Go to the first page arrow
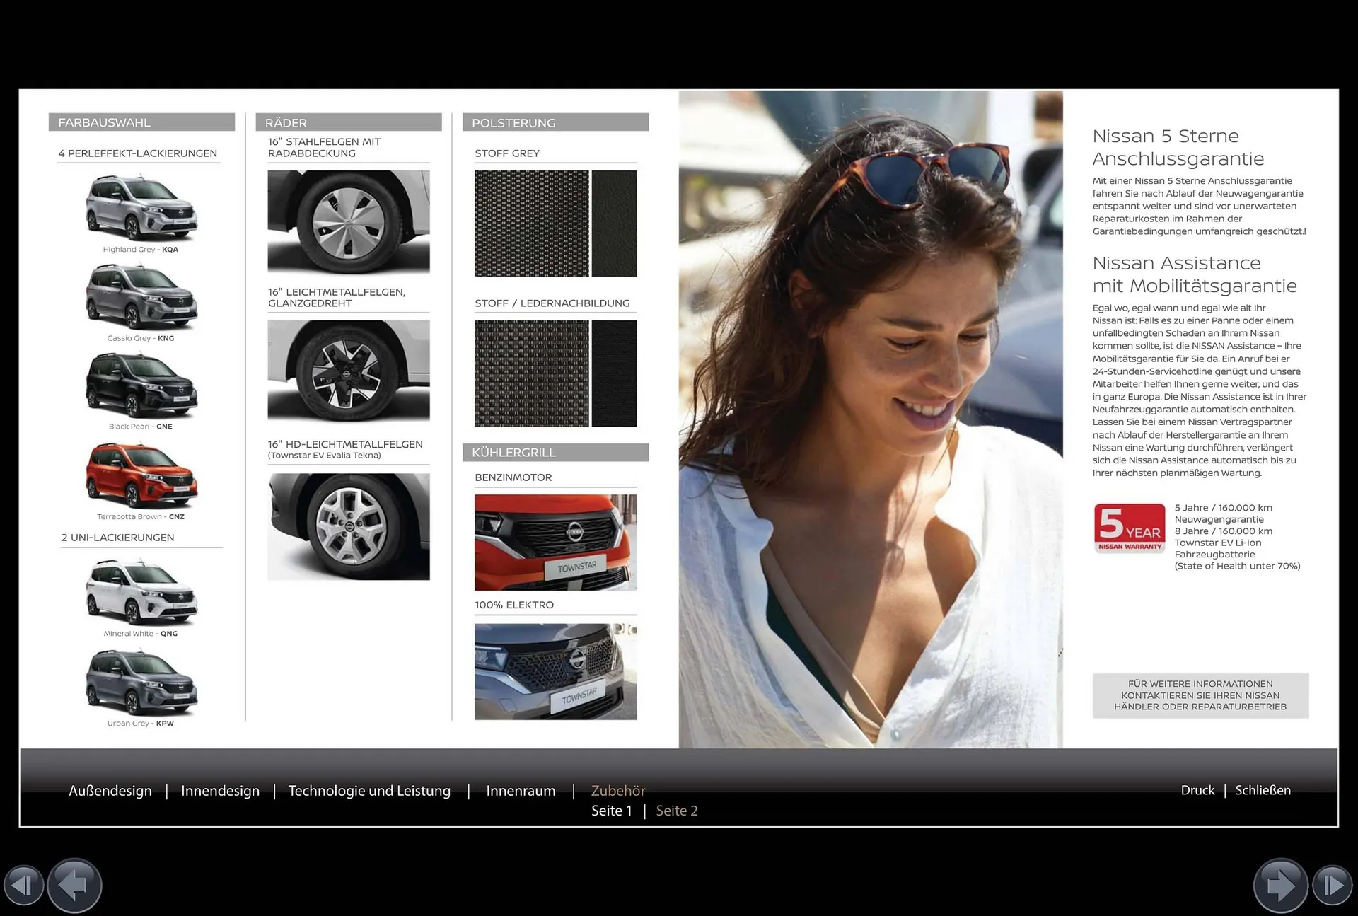This screenshot has height=916, width=1358. pos(23,885)
